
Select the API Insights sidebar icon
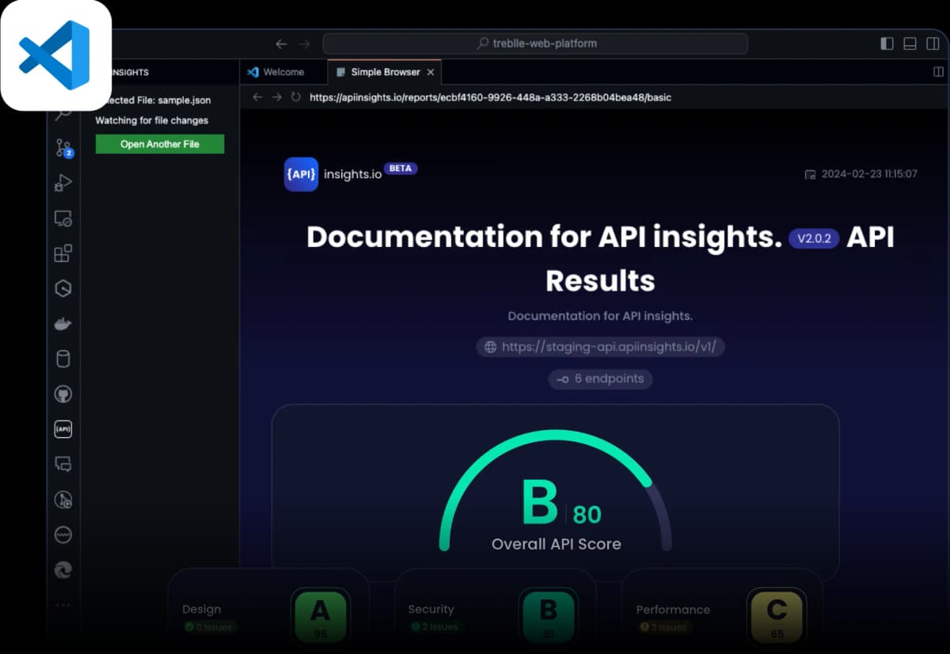click(x=63, y=429)
